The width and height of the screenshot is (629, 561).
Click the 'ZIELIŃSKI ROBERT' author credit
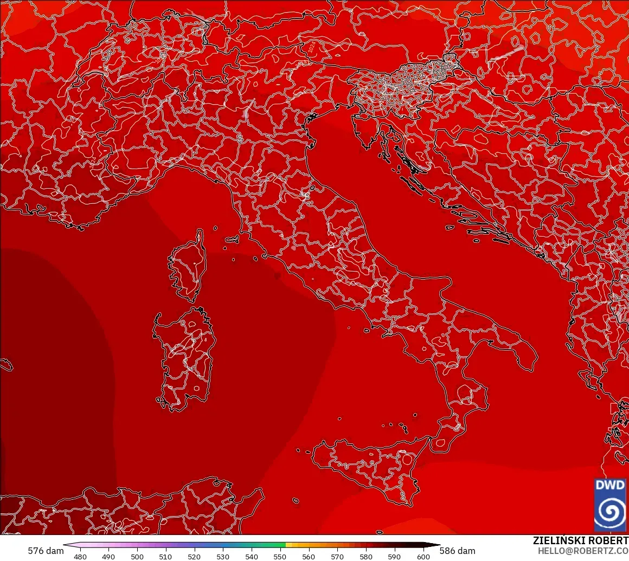[581, 540]
